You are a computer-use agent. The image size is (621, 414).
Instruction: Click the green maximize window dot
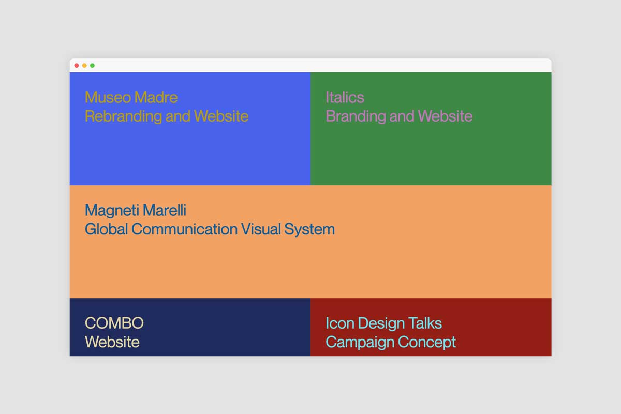pos(92,66)
